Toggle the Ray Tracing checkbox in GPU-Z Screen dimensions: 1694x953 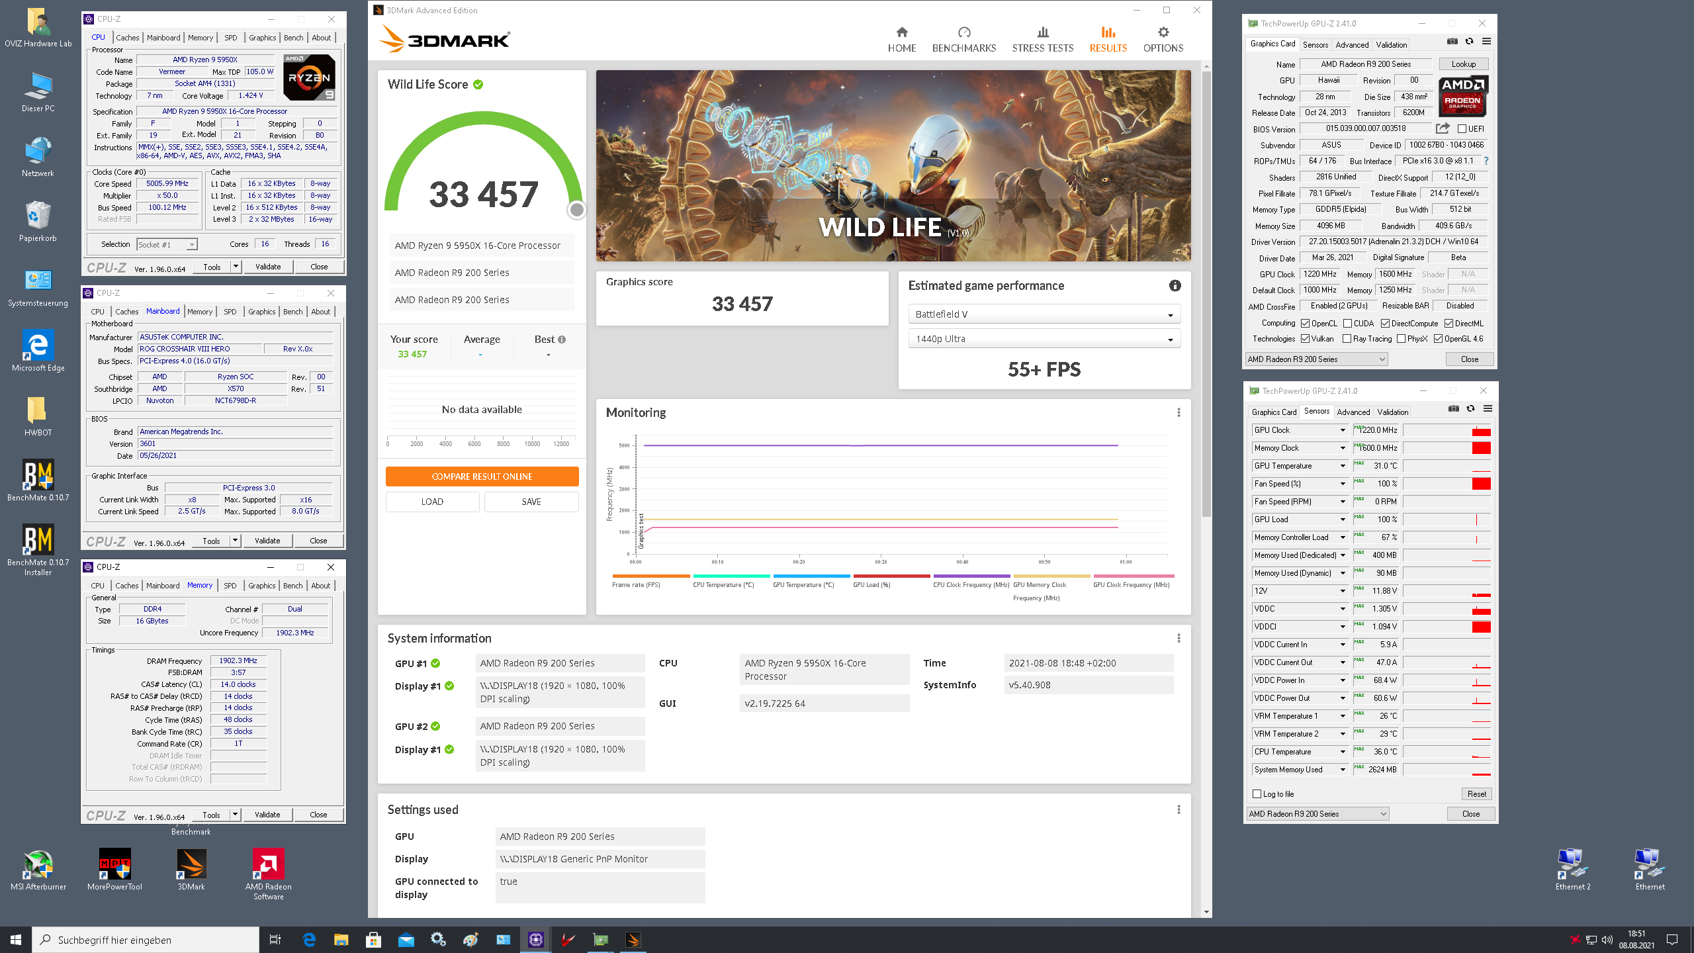(x=1347, y=339)
